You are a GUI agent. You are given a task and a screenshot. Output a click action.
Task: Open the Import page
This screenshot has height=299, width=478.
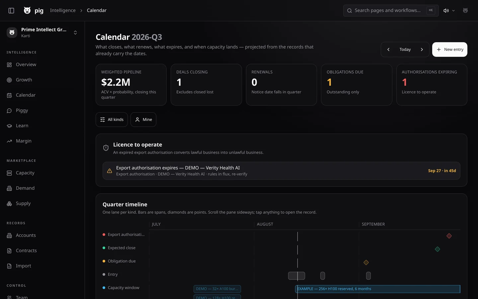42,266
